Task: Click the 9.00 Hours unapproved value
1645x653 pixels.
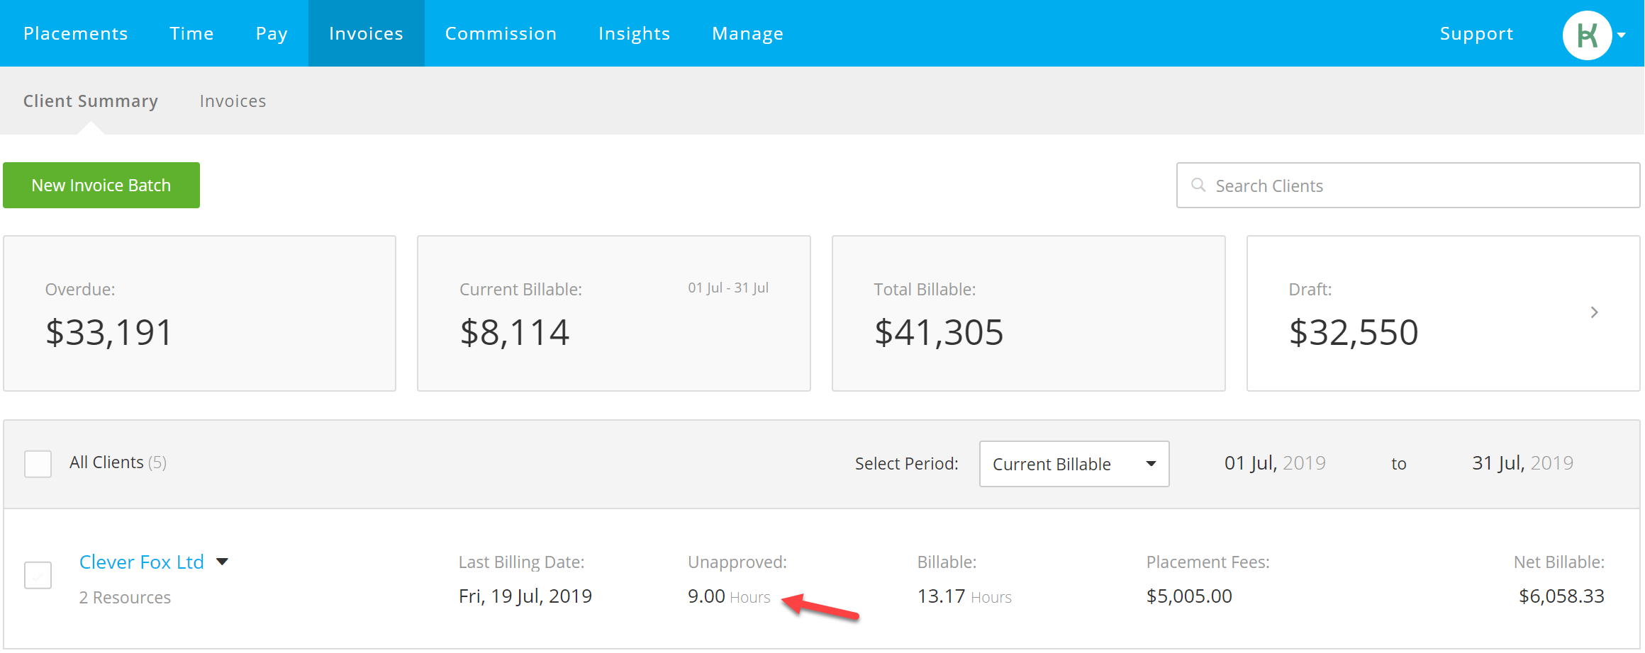Action: point(729,596)
